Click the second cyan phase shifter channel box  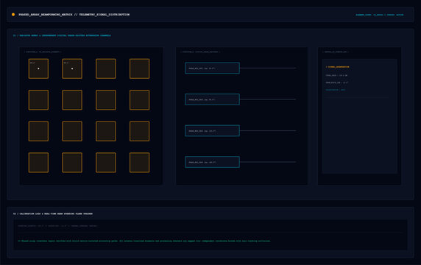(212, 99)
